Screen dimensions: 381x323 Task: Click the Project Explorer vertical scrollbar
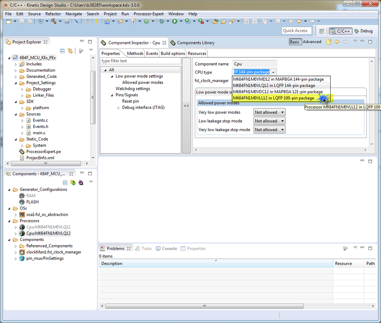pos(93,97)
